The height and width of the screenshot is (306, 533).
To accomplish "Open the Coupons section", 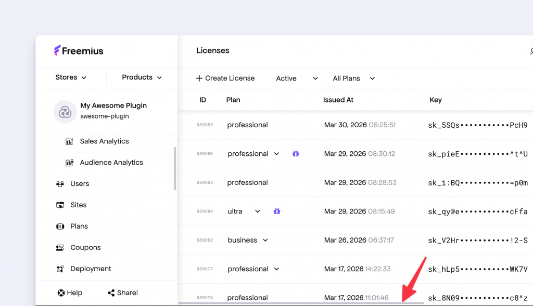I will 85,247.
